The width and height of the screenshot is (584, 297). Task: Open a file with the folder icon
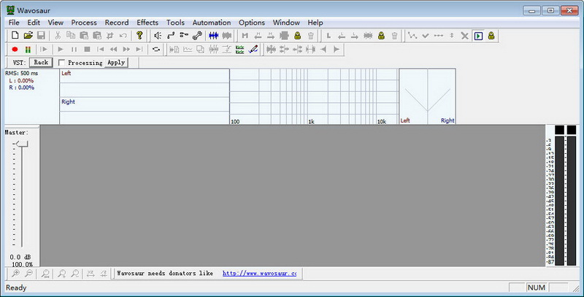coord(28,35)
